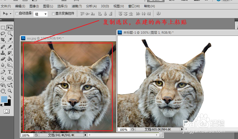The width and height of the screenshot is (238, 139).
Task: Click distribute vertical centers icon
Action: [x=126, y=14]
